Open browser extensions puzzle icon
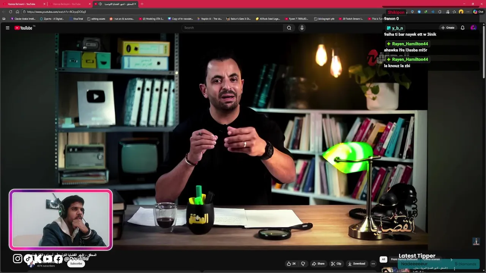This screenshot has height=273, width=486. coord(440,12)
